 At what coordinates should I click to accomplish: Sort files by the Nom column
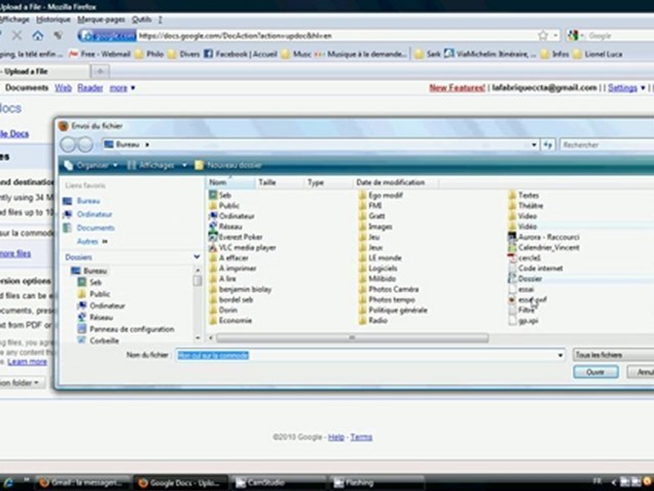tap(231, 183)
